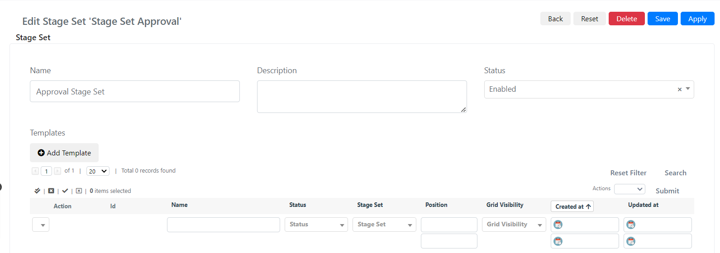Click the unselect all icon
Screen dimensions: 720x253
[51, 191]
